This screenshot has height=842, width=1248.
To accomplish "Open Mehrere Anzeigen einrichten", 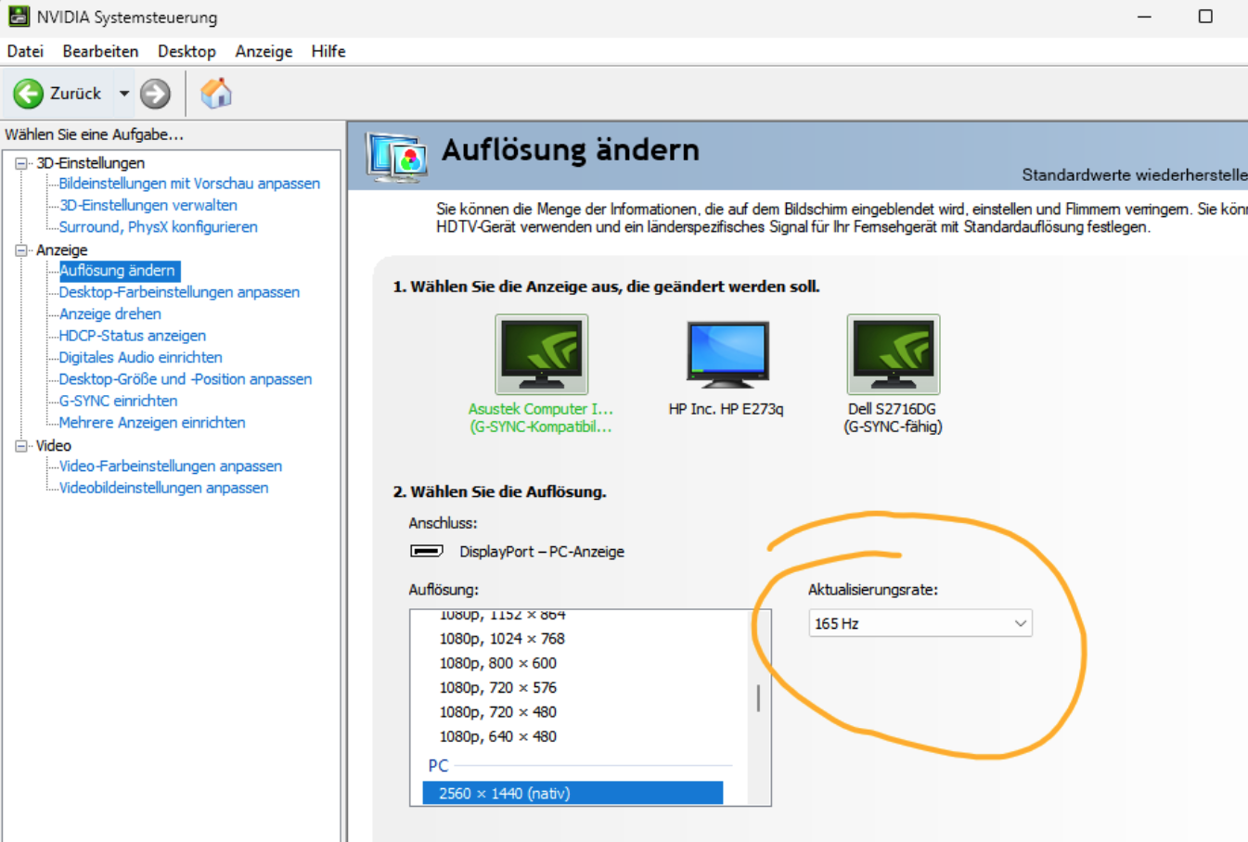I will [152, 422].
